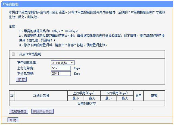Click the empty 当前列表为空 table row
This screenshot has height=125, width=174.
[x=87, y=103]
